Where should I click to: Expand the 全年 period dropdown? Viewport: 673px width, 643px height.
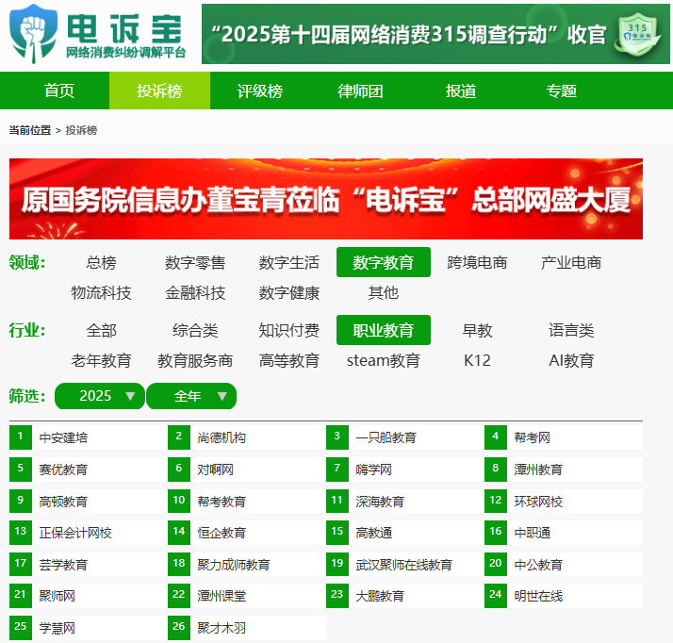[x=191, y=396]
